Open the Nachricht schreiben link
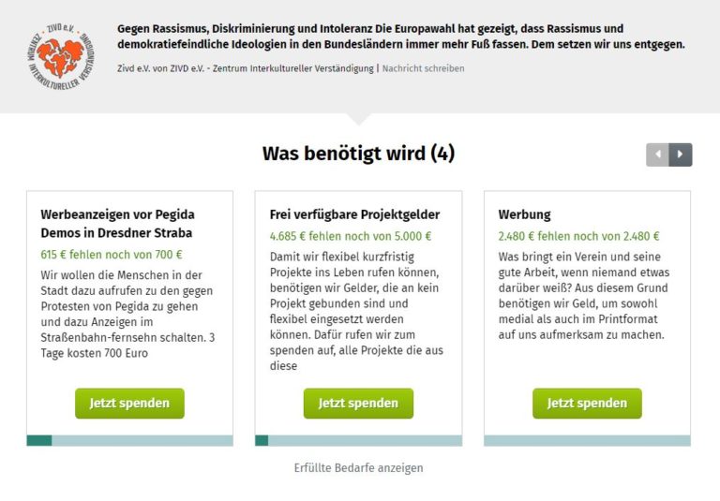The image size is (720, 501). pyautogui.click(x=423, y=68)
